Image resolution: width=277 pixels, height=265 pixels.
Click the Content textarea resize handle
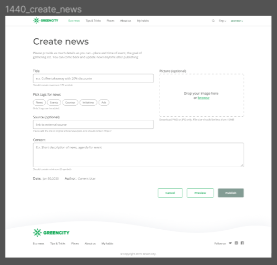[x=242, y=165]
